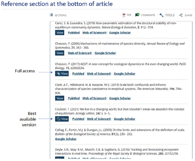Screen dimensions: 195x161
Task: Click full-access View button for Chesson 2017
Action: pos(62,74)
